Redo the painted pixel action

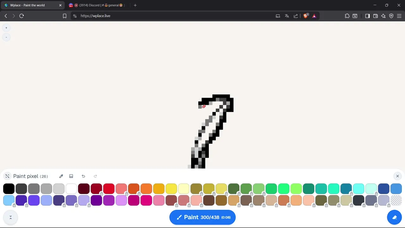(95, 176)
